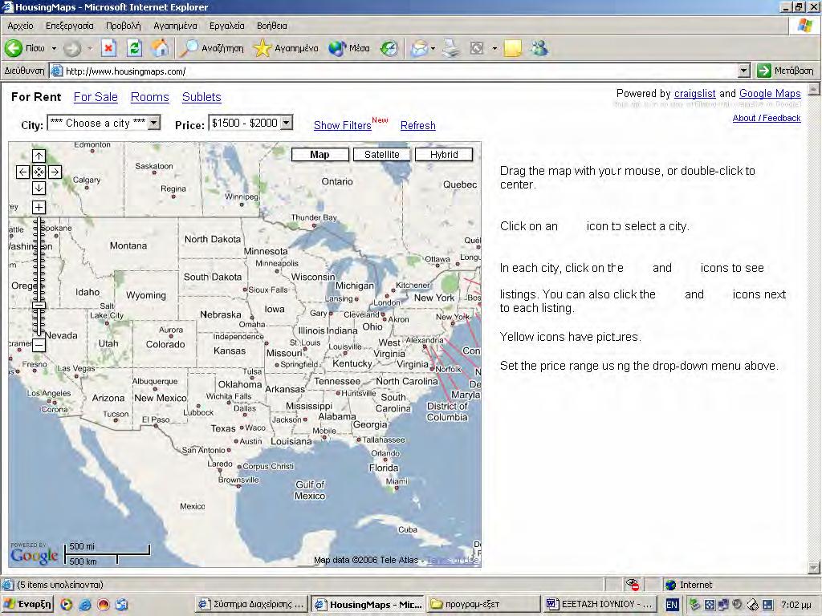Click the Forward arrow icon
Screen dimensions: 822x616
tap(71, 49)
